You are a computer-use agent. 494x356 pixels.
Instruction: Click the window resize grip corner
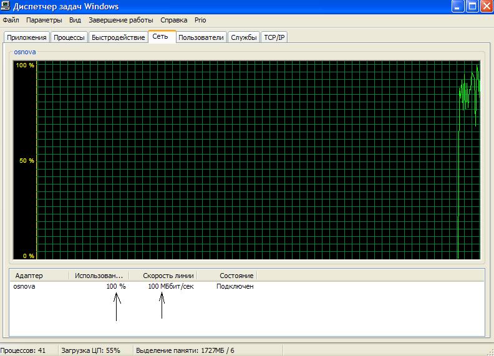pyautogui.click(x=490, y=352)
